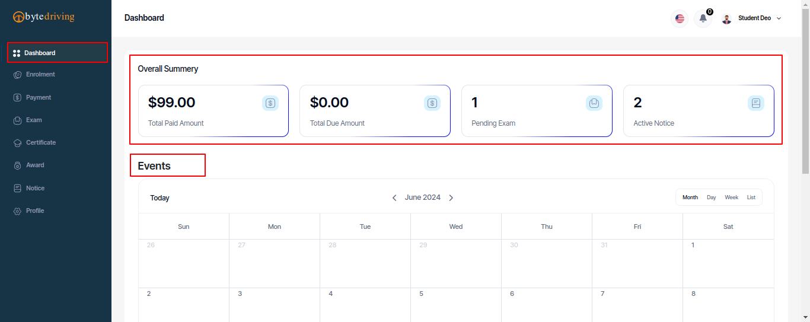Open the Enrolment sidebar icon
810x322 pixels.
click(x=17, y=75)
